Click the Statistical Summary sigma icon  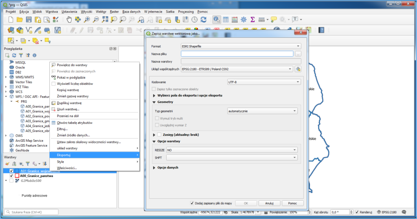[252, 20]
